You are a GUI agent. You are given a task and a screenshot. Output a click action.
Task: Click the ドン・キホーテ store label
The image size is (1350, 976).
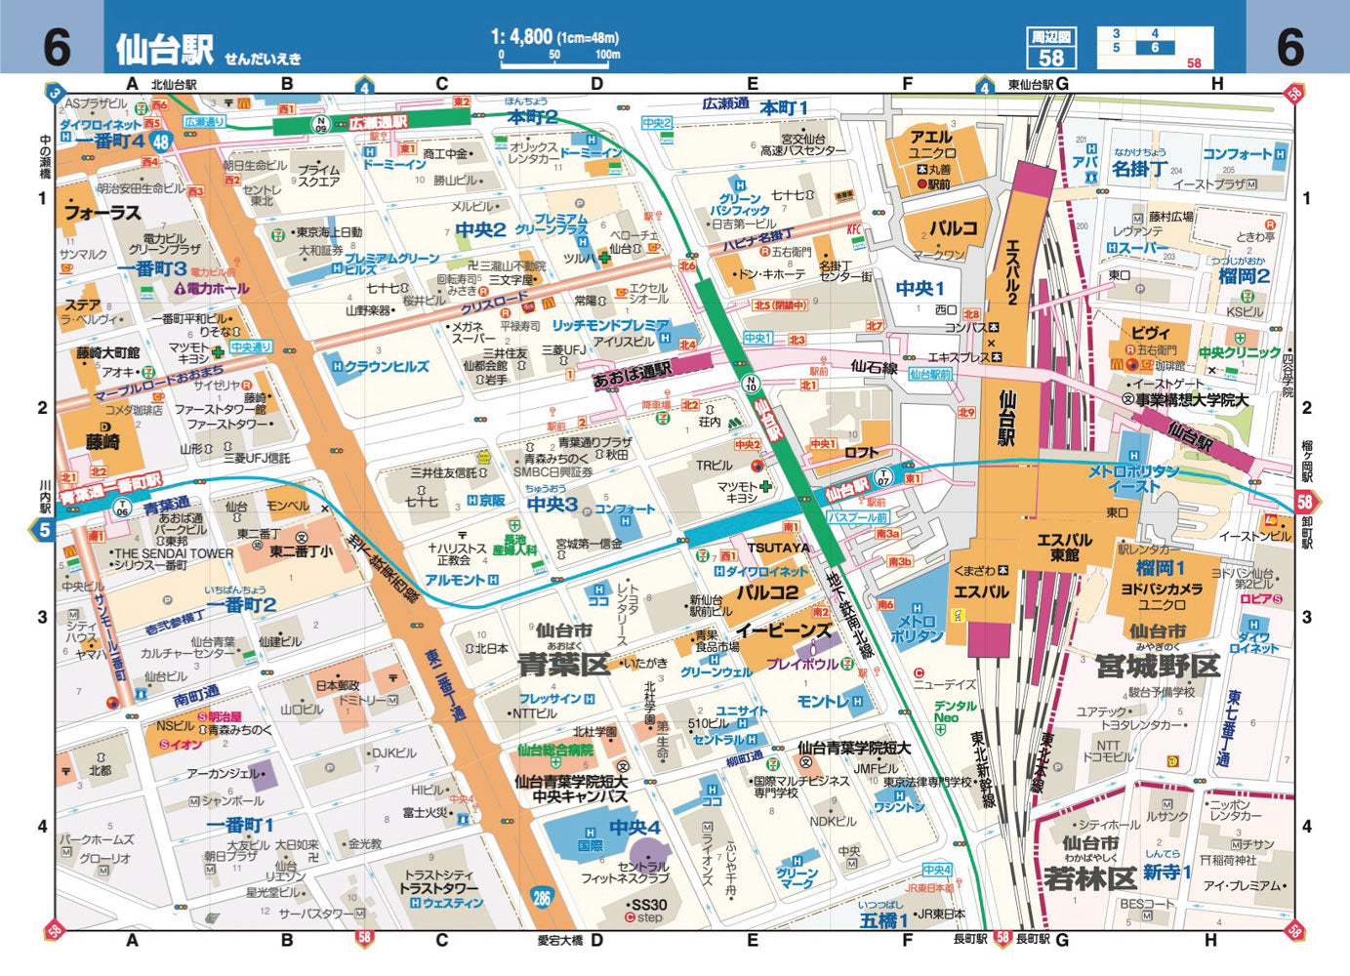coord(772,274)
